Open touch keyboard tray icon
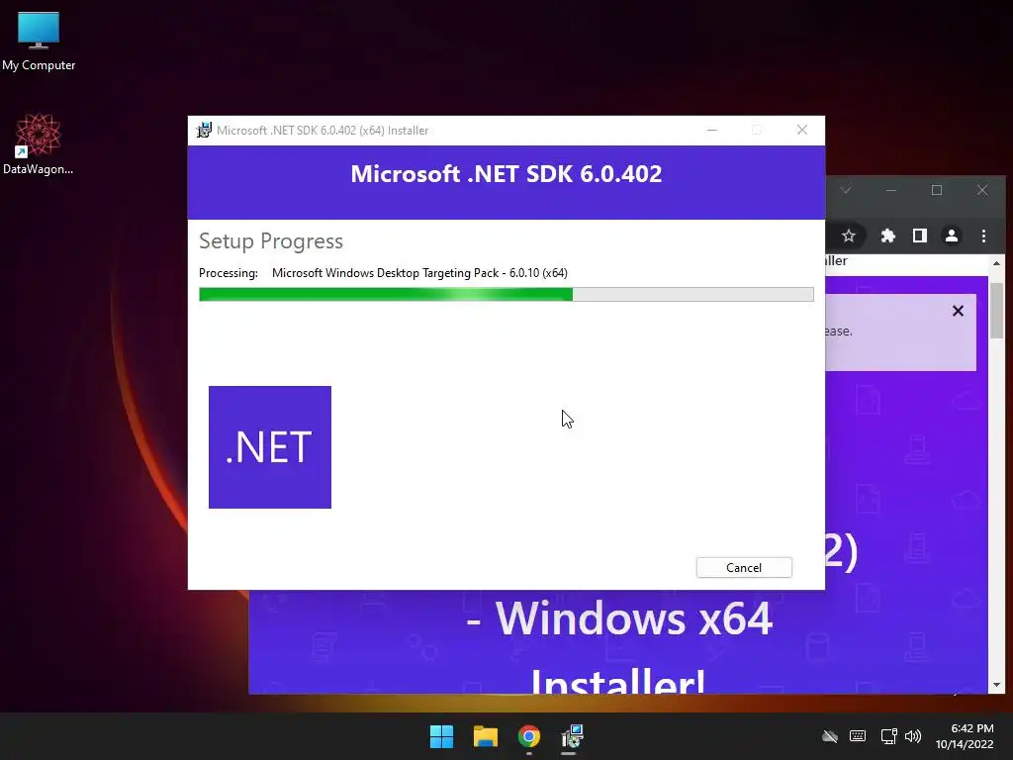This screenshot has height=760, width=1013. tap(858, 736)
